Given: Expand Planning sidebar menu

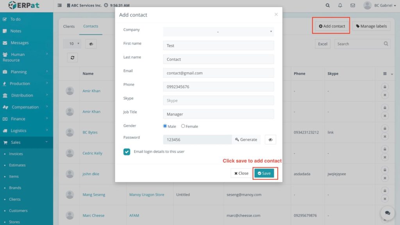Looking at the screenshot, I should click(x=27, y=72).
